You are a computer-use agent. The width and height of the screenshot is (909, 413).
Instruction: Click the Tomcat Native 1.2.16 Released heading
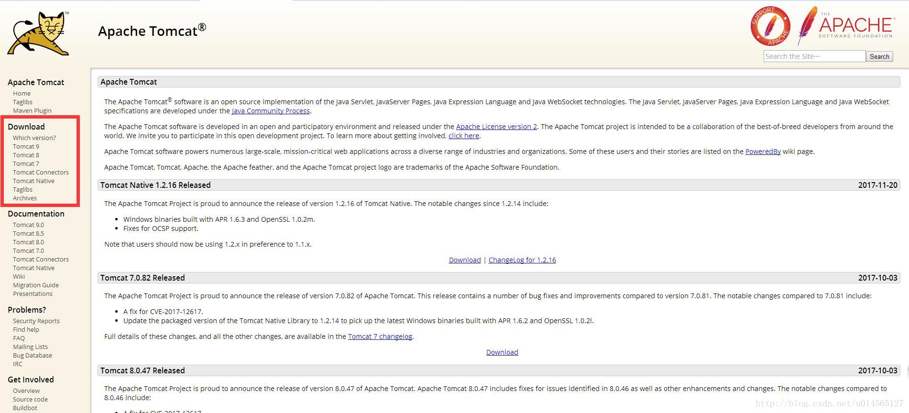click(155, 185)
